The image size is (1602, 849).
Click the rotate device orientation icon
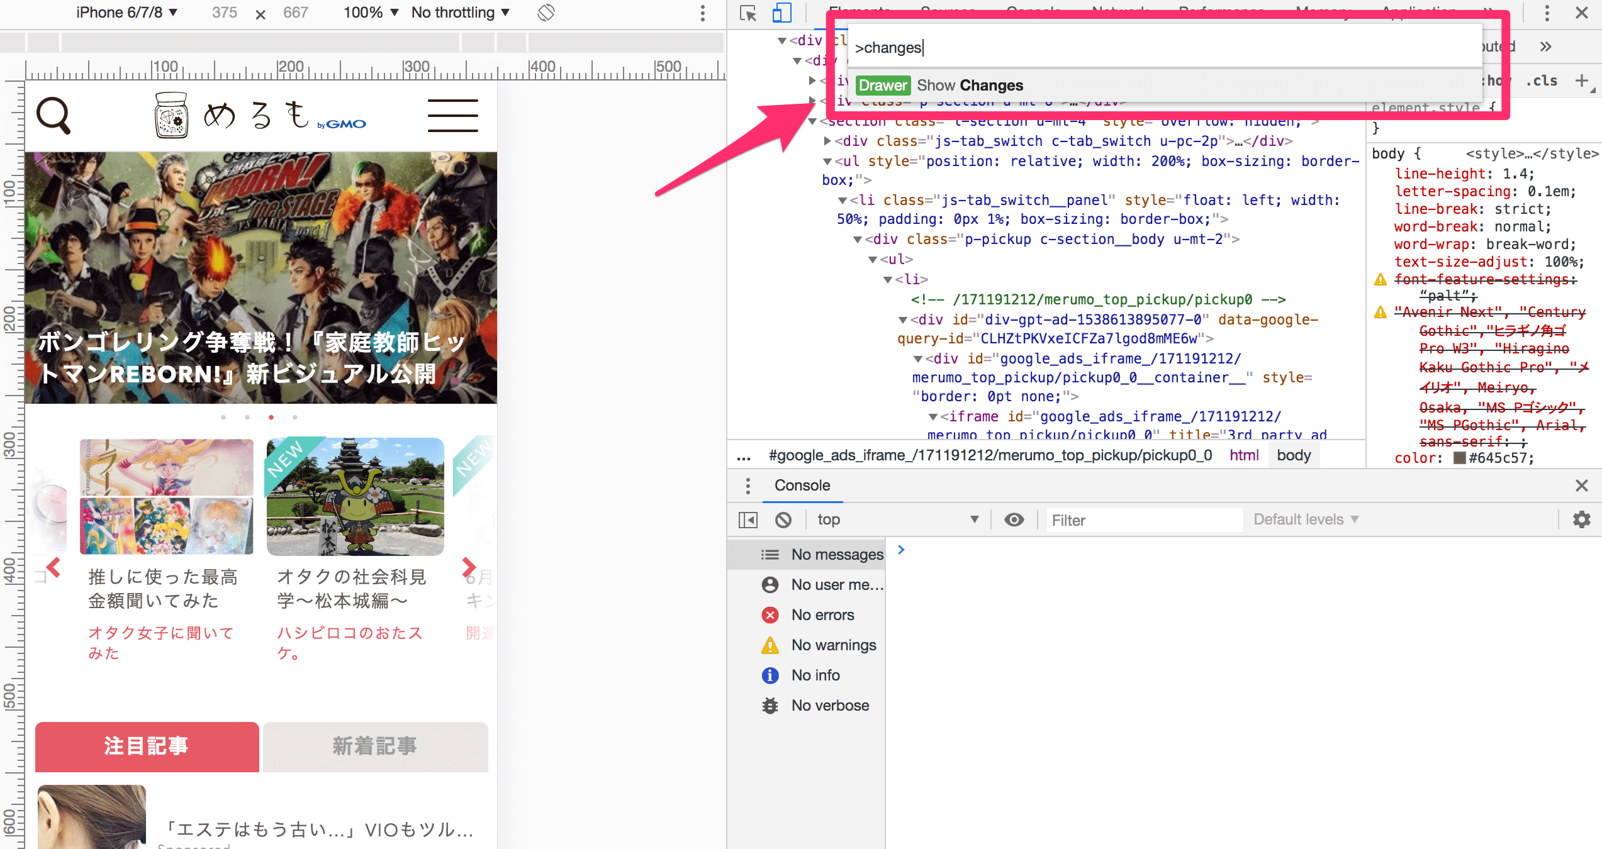[546, 13]
